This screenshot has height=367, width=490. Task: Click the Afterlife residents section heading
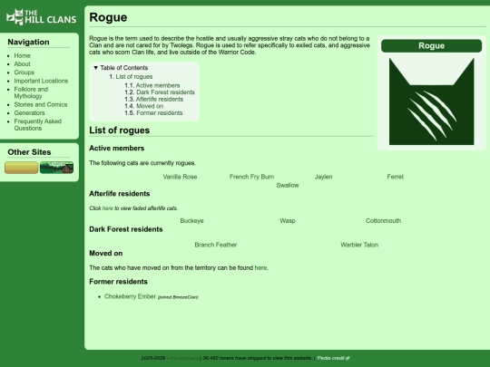click(120, 194)
